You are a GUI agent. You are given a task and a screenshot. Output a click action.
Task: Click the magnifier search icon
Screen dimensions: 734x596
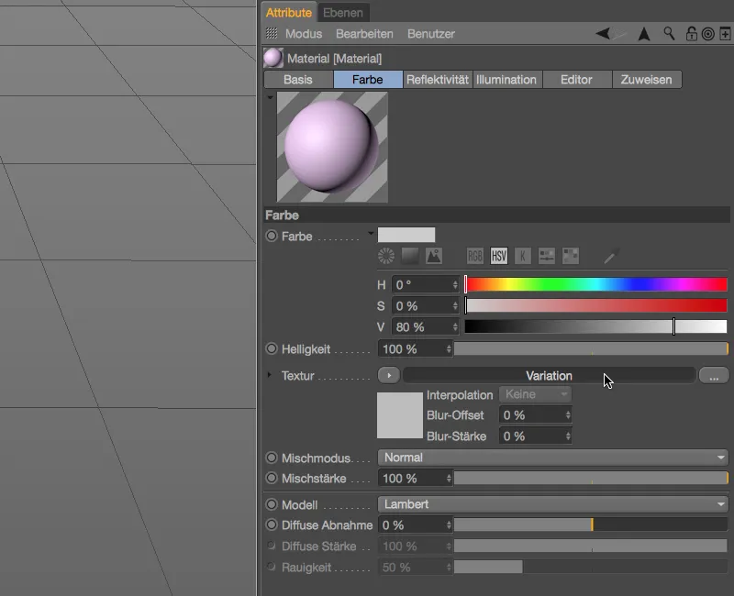(670, 34)
